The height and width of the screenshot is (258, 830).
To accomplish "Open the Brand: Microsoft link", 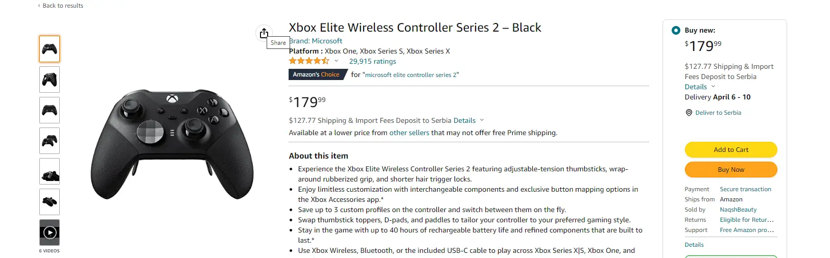I will pos(316,41).
